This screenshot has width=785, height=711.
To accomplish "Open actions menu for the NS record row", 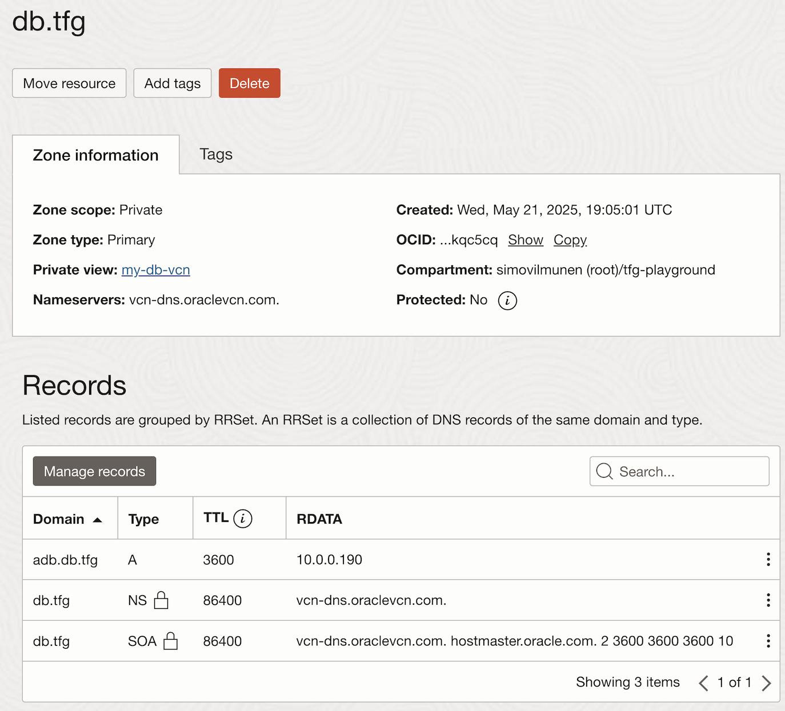I will click(x=768, y=600).
